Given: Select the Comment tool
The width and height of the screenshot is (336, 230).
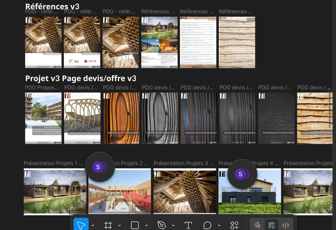Looking at the screenshot, I should (207, 225).
